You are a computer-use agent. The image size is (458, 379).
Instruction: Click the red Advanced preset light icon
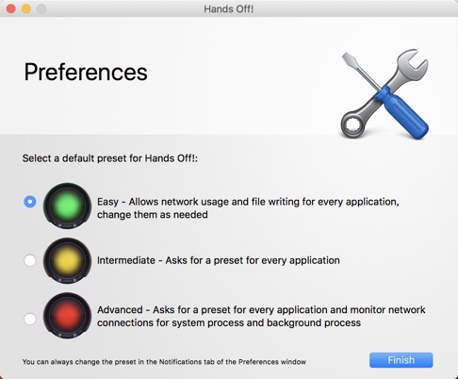[x=67, y=316]
